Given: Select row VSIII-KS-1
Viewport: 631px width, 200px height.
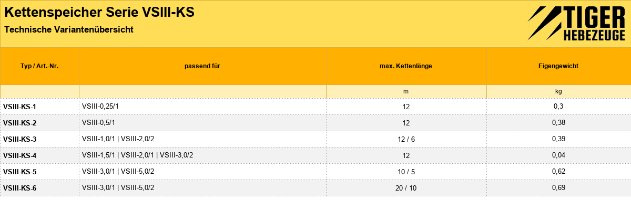Looking at the screenshot, I should coord(315,107).
